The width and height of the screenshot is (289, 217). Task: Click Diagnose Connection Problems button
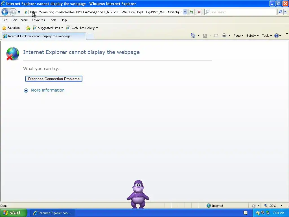54,79
